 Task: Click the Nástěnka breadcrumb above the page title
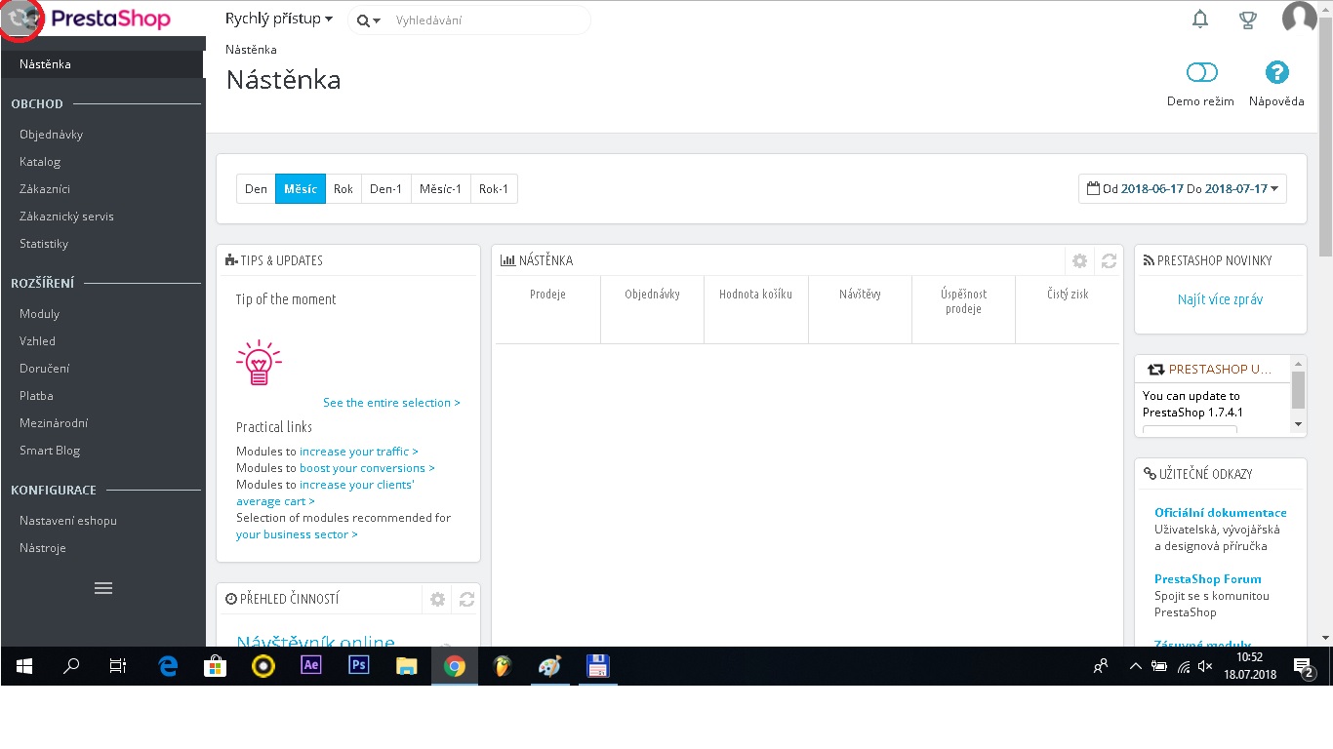pos(251,50)
